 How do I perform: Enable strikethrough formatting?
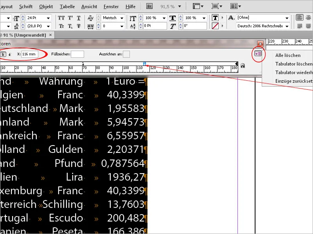(78, 26)
